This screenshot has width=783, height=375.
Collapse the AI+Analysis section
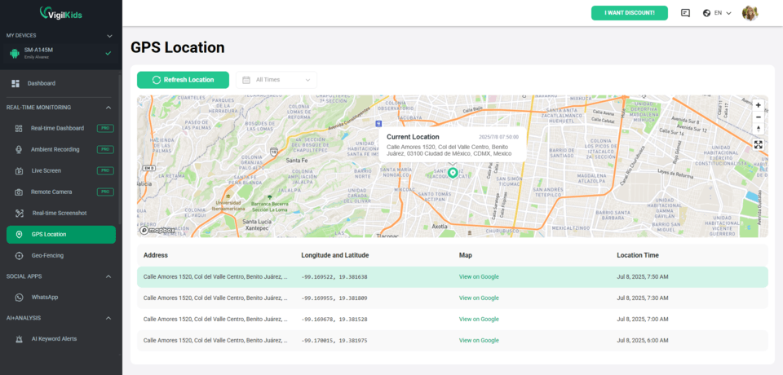pyautogui.click(x=108, y=318)
